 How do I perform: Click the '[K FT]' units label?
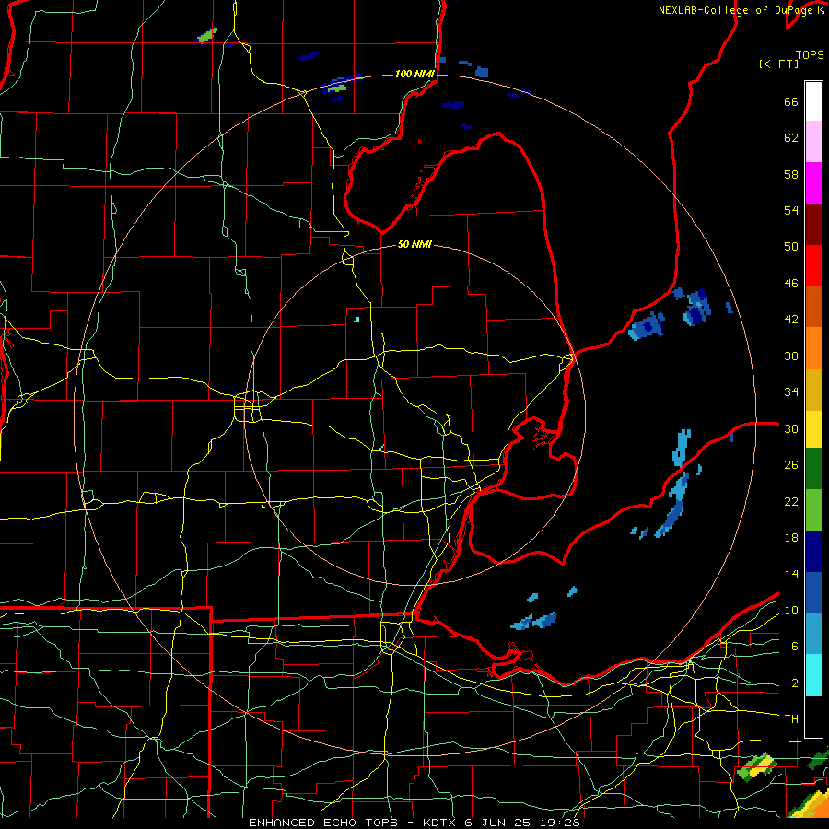tap(778, 64)
